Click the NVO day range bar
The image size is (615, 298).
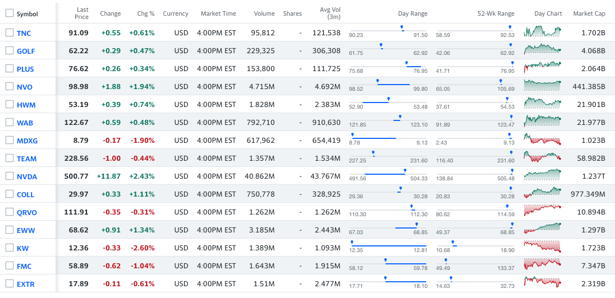click(x=388, y=84)
